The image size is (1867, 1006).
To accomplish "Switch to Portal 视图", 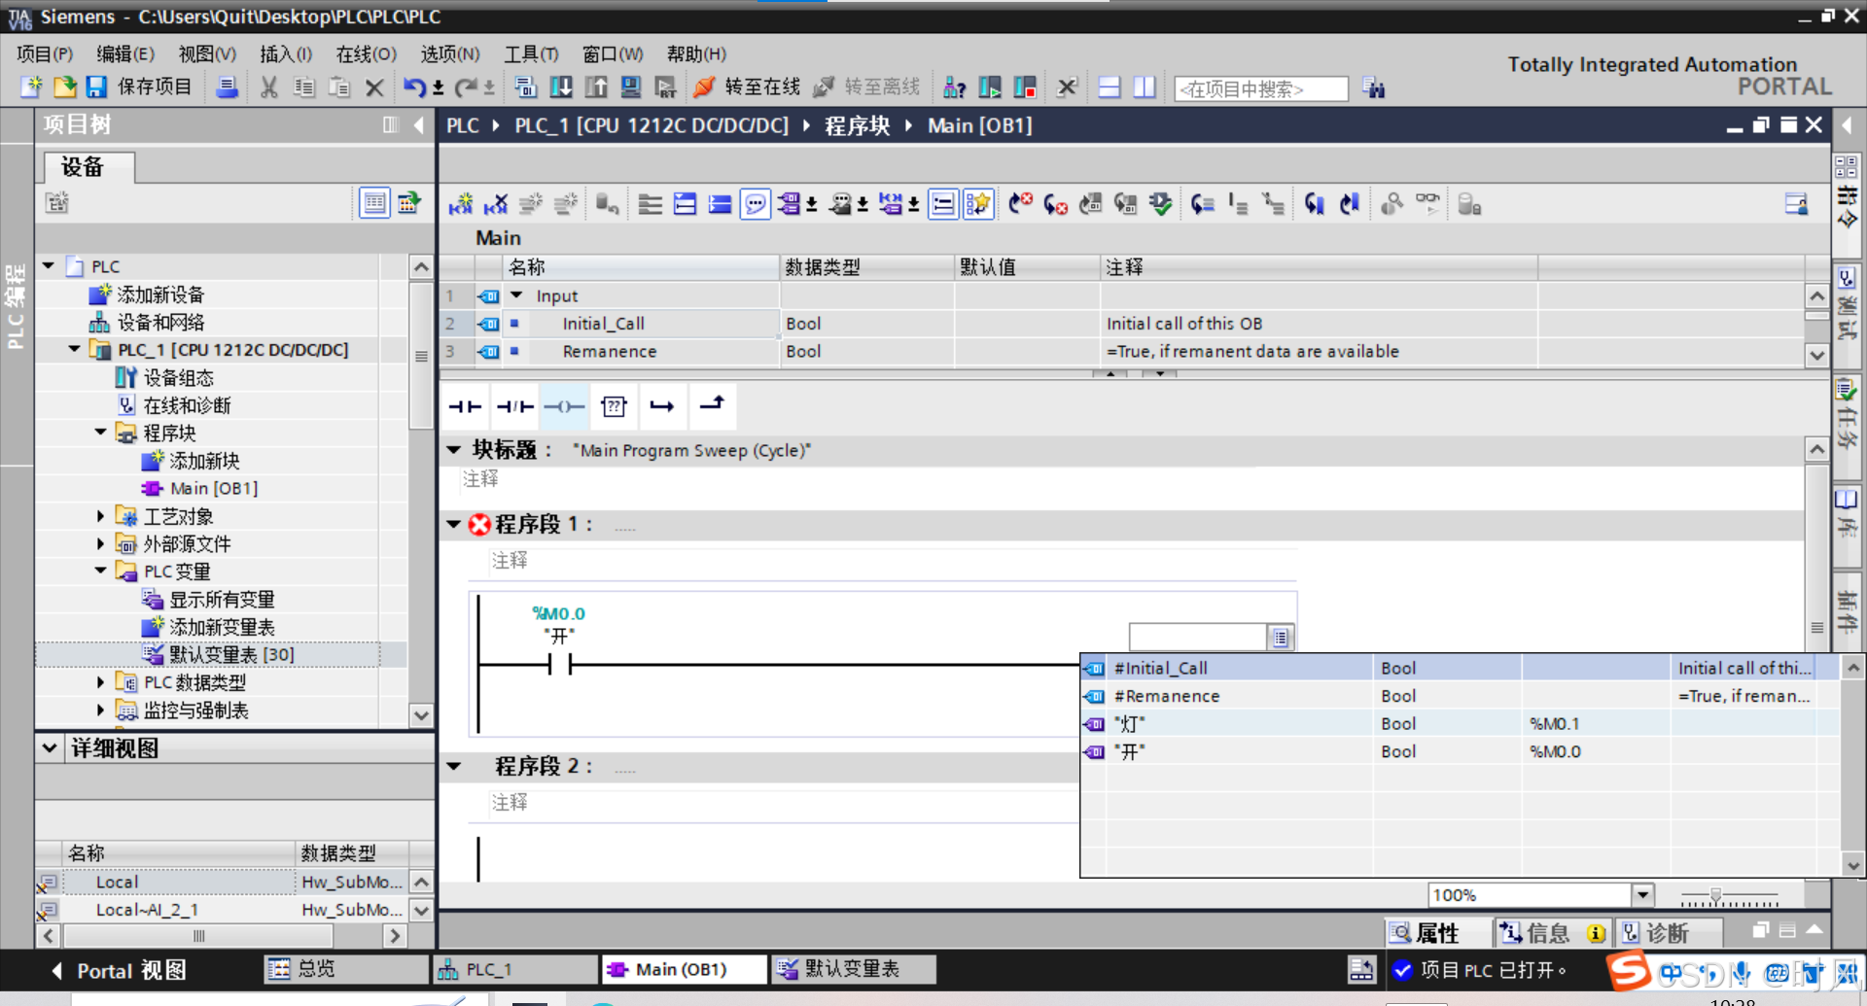I will point(118,970).
